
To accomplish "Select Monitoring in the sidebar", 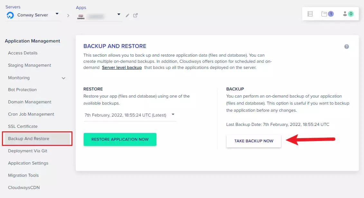I will [x=19, y=78].
